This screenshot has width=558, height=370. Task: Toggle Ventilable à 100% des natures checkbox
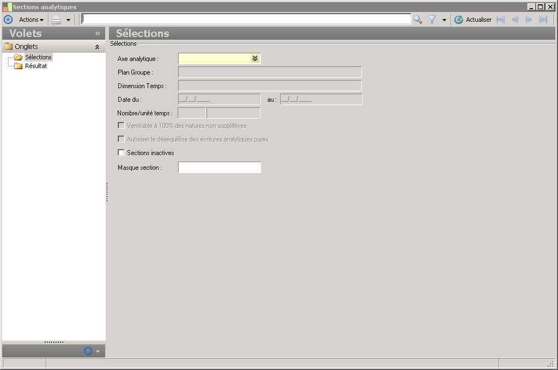pyautogui.click(x=121, y=126)
